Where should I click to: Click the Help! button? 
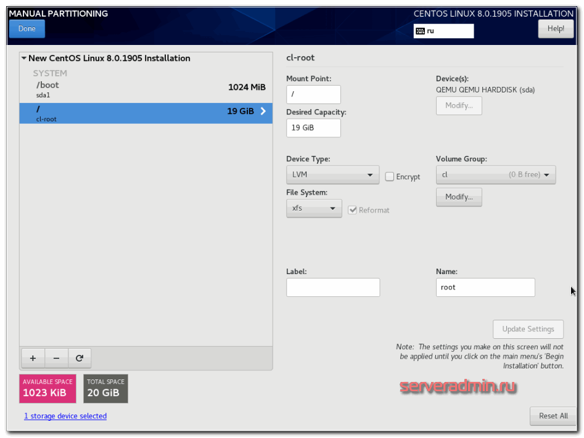pyautogui.click(x=555, y=29)
